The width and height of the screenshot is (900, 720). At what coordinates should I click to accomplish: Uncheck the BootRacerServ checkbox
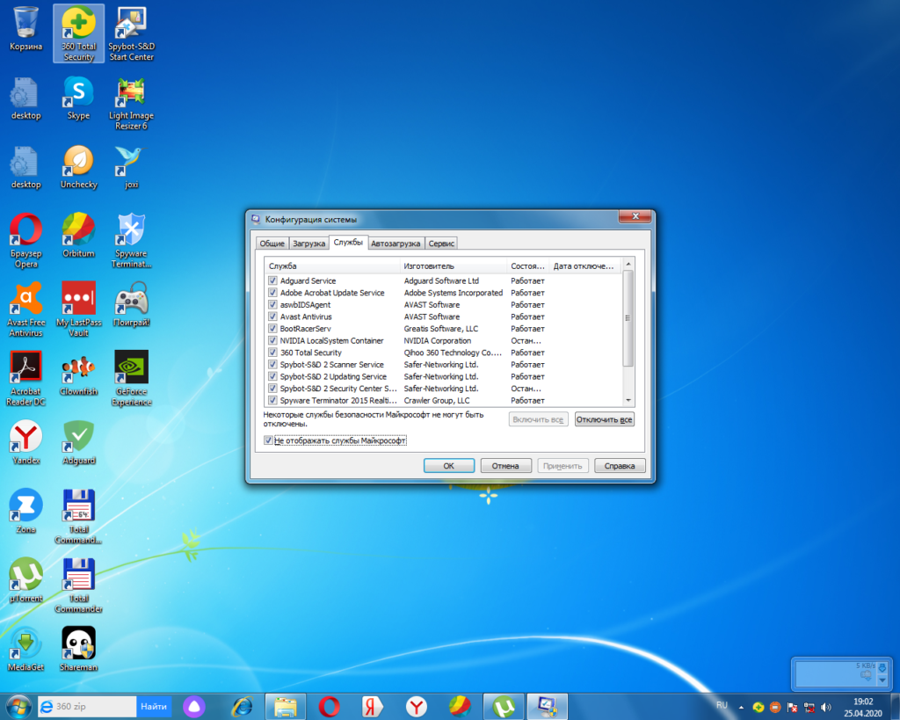(272, 329)
